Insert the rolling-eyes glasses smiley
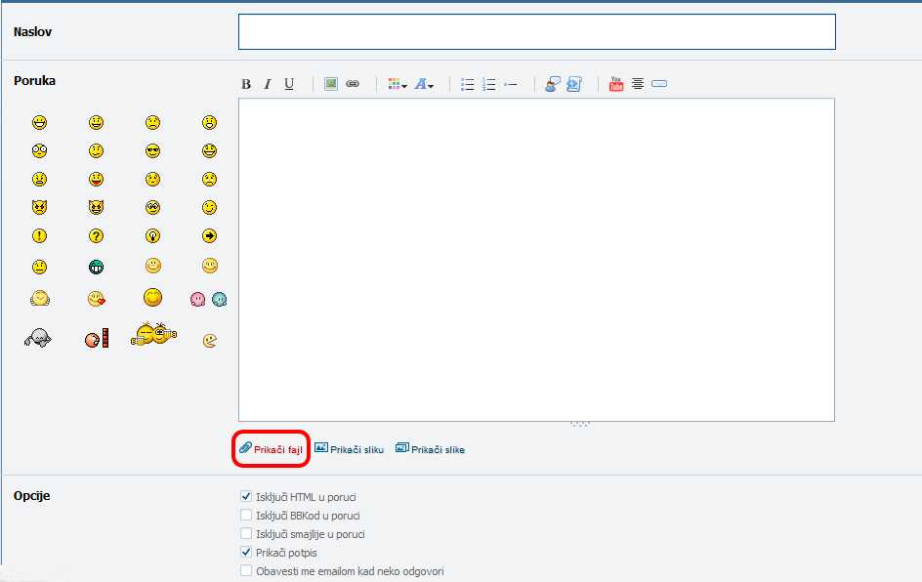922x582 pixels. click(153, 207)
